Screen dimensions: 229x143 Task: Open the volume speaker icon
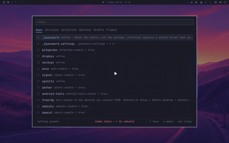pyautogui.click(x=221, y=2)
